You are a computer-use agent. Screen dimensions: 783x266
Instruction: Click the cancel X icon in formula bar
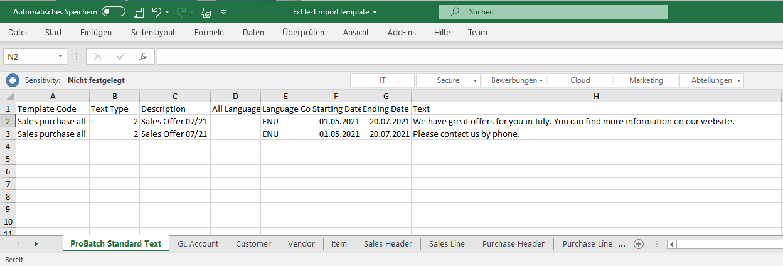pos(97,56)
